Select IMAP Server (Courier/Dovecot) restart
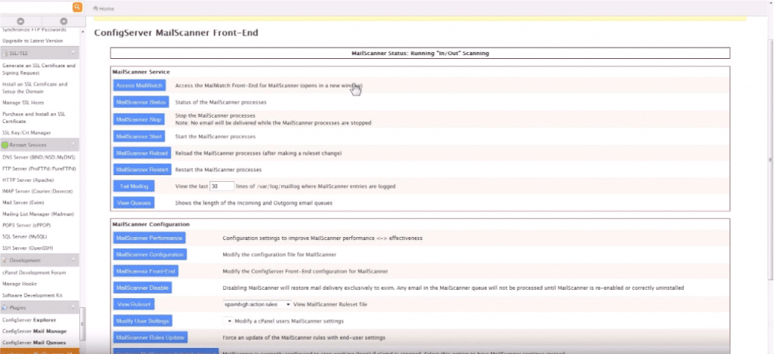Viewport: 774px width, 354px height. click(38, 191)
